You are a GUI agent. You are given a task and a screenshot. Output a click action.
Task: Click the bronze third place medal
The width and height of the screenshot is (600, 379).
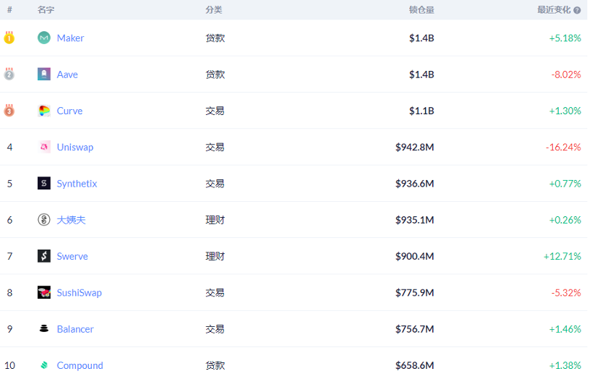pyautogui.click(x=9, y=110)
